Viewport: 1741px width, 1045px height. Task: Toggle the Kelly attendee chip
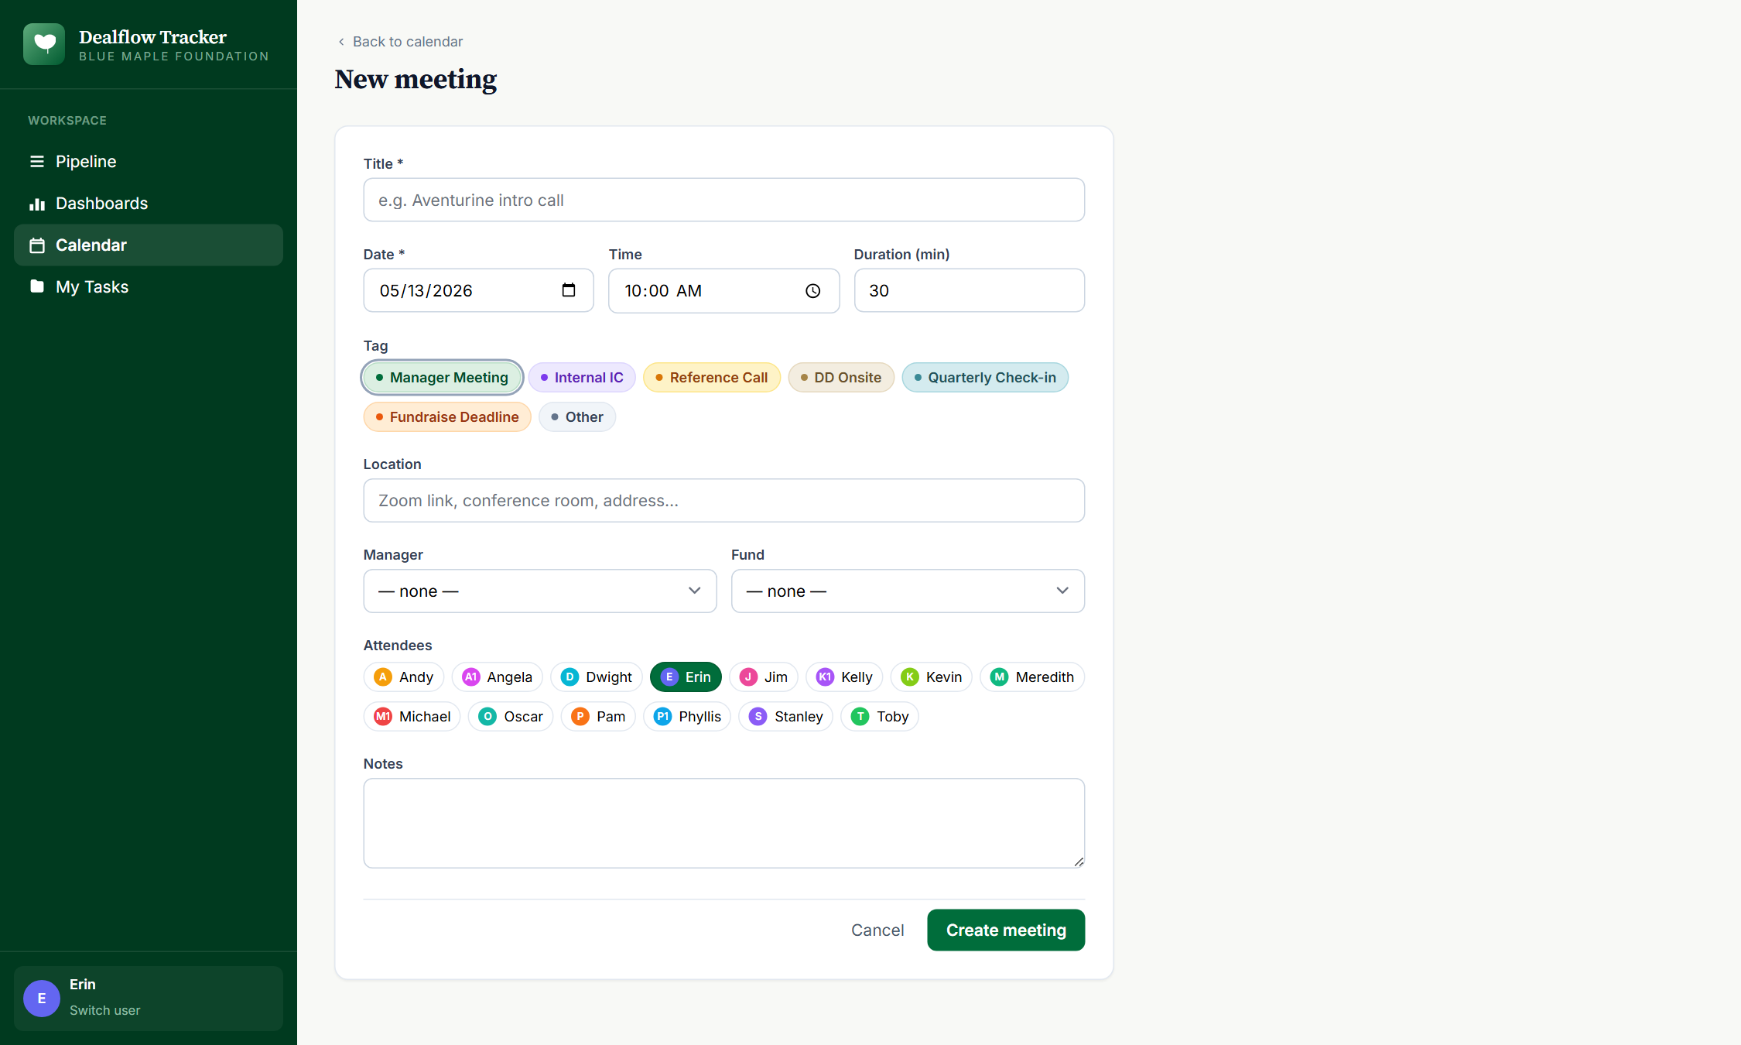[845, 677]
